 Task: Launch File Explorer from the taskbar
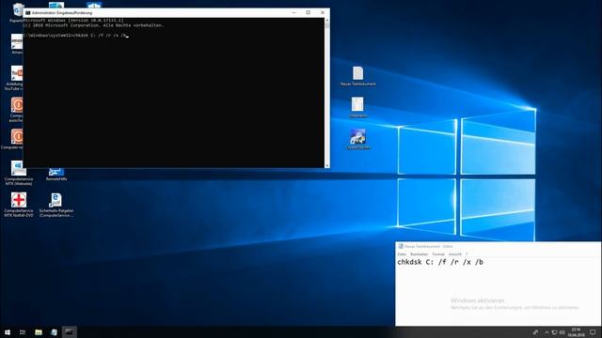(39, 332)
